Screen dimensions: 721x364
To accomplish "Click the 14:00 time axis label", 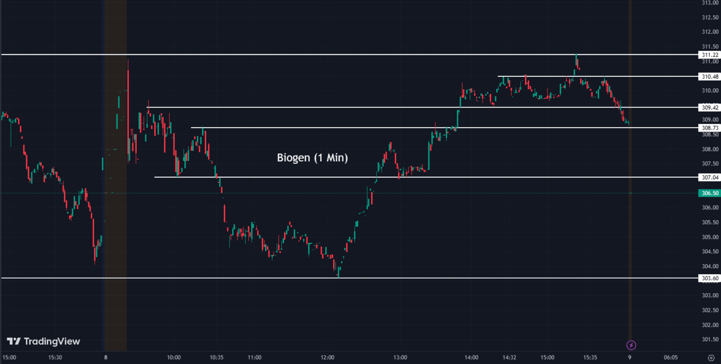I will pos(471,357).
